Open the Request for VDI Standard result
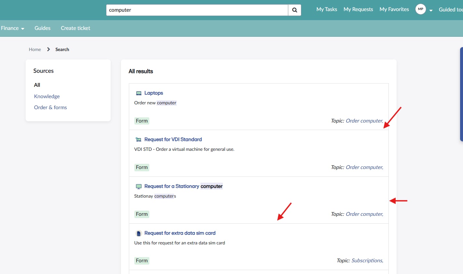 (173, 139)
